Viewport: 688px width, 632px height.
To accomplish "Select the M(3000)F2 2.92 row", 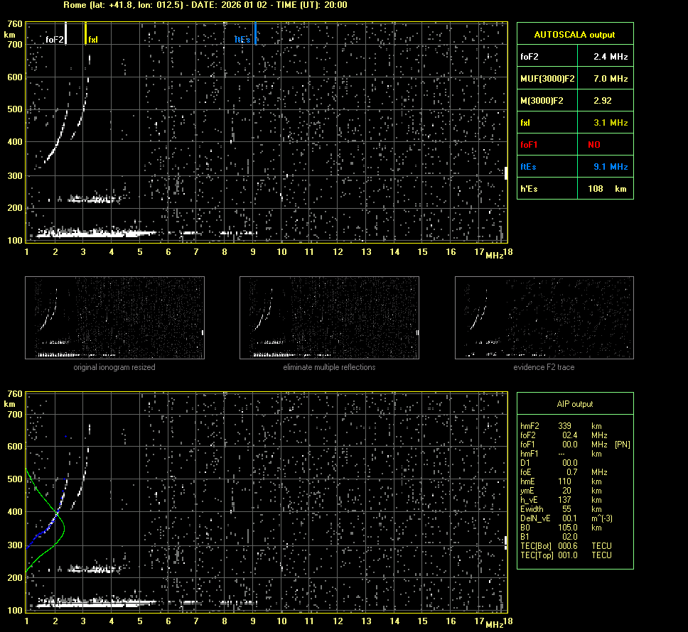I will click(x=574, y=100).
